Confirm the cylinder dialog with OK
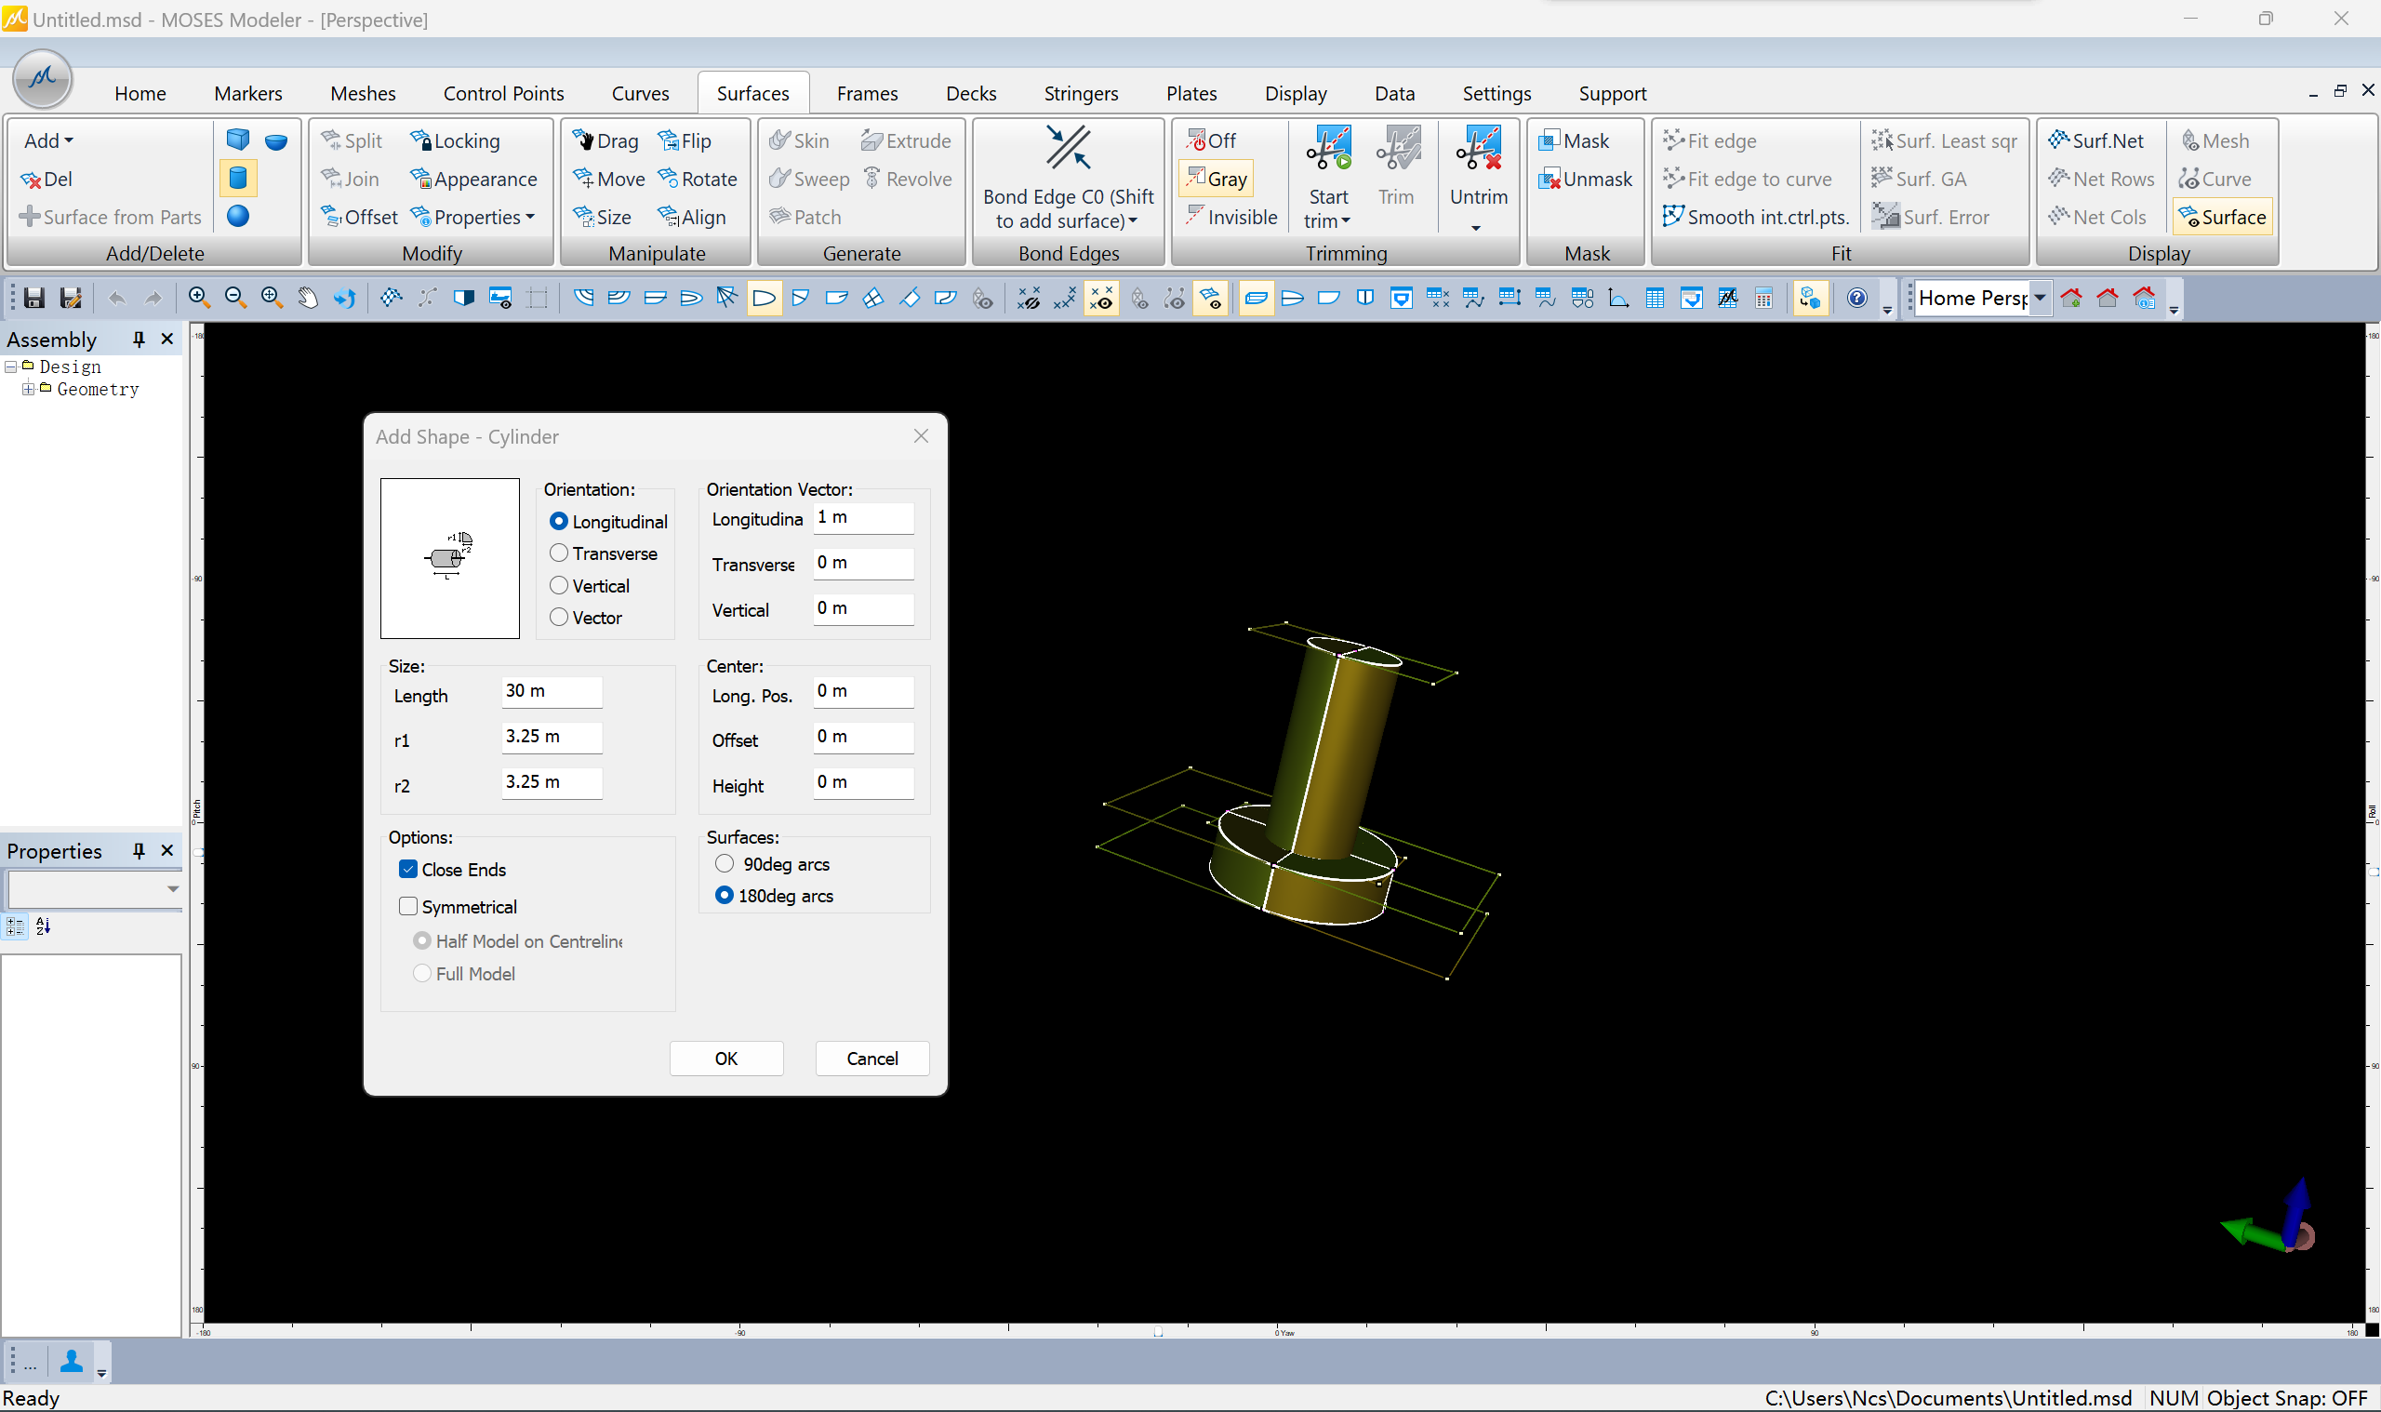2381x1412 pixels. 725,1059
